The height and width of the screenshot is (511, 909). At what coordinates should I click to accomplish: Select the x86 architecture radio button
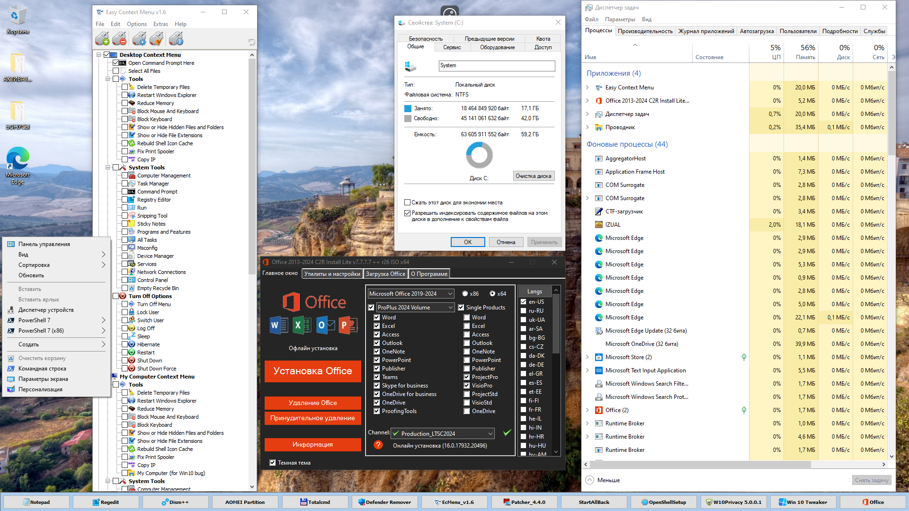pos(465,294)
